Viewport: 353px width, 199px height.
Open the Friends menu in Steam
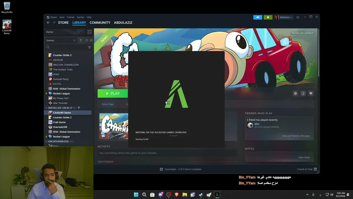(71, 17)
